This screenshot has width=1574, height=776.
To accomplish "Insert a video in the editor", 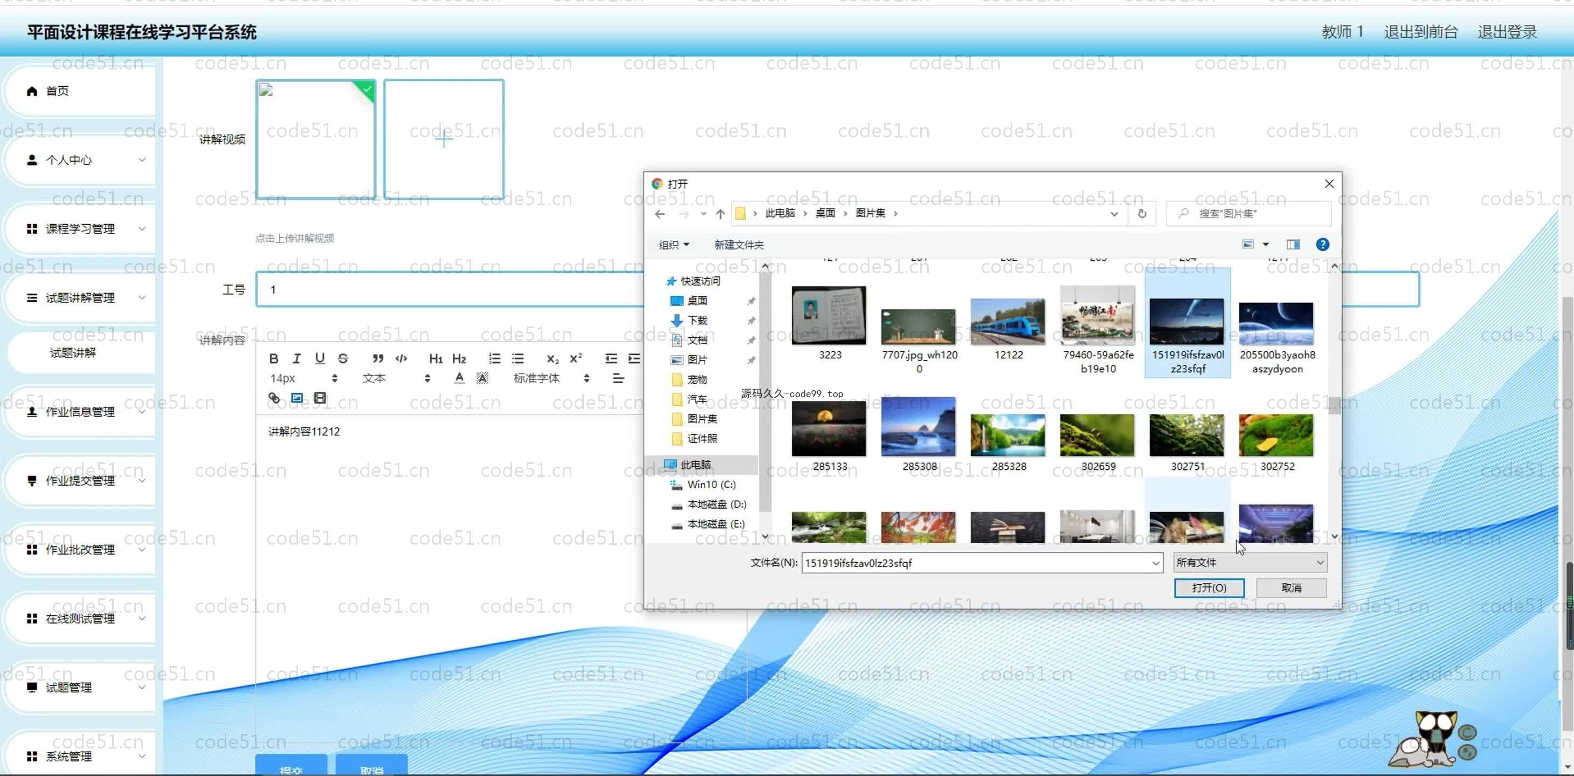I will [320, 398].
